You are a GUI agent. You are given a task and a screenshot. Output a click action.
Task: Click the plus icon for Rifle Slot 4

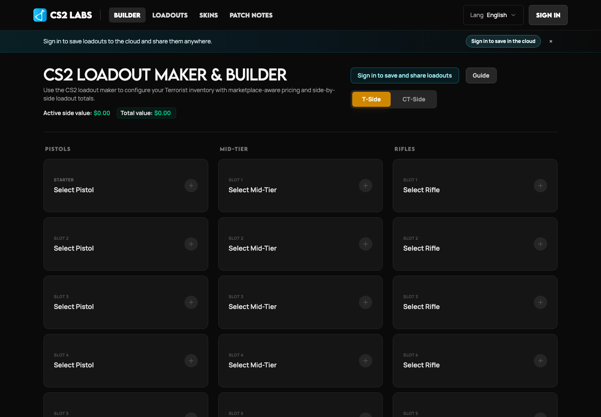coord(540,361)
